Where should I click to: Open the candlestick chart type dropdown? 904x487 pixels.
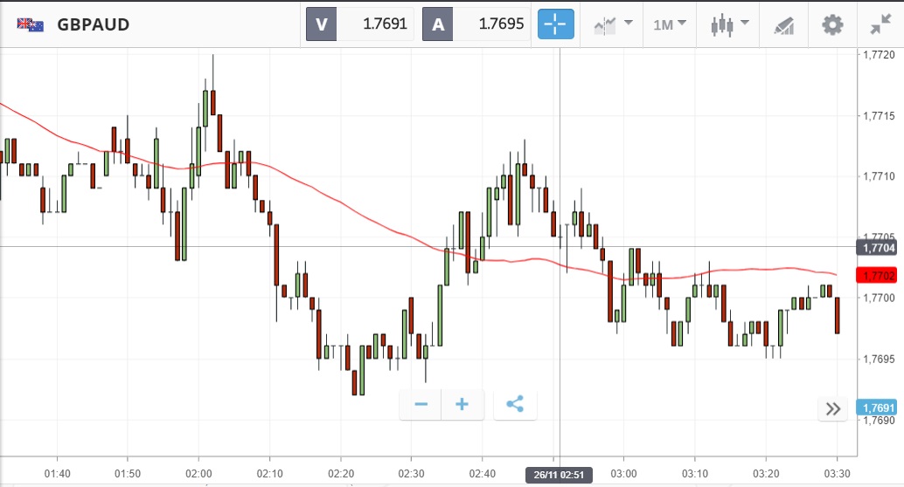point(730,24)
